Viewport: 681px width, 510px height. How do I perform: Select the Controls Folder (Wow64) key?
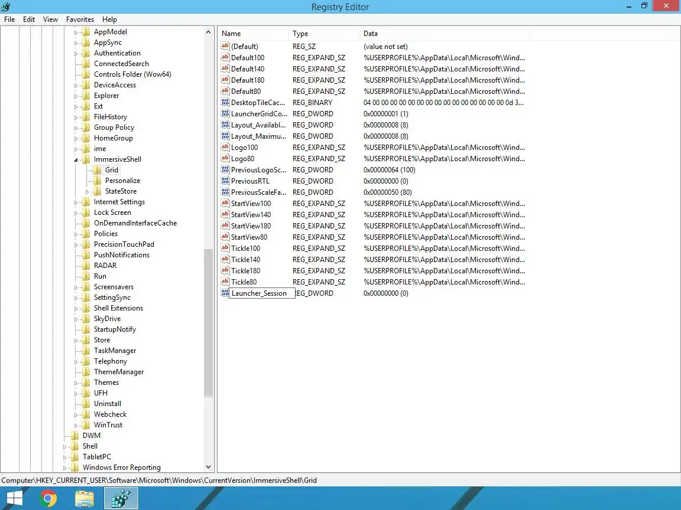pos(132,74)
